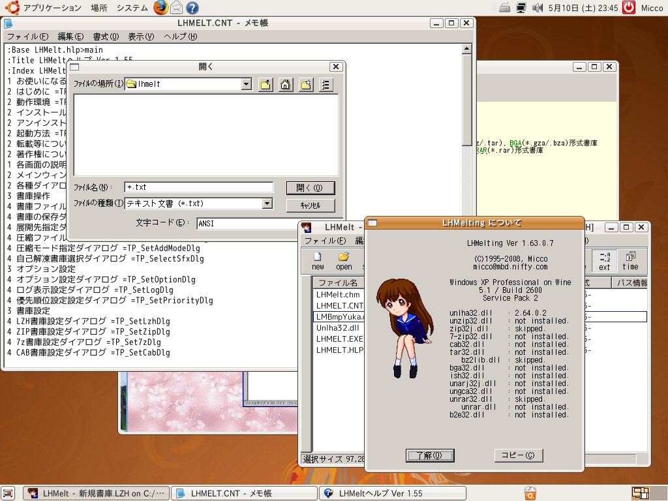Click the clock showing 5月10日 (土) 23:45
Image resolution: width=668 pixels, height=501 pixels.
pos(583,8)
